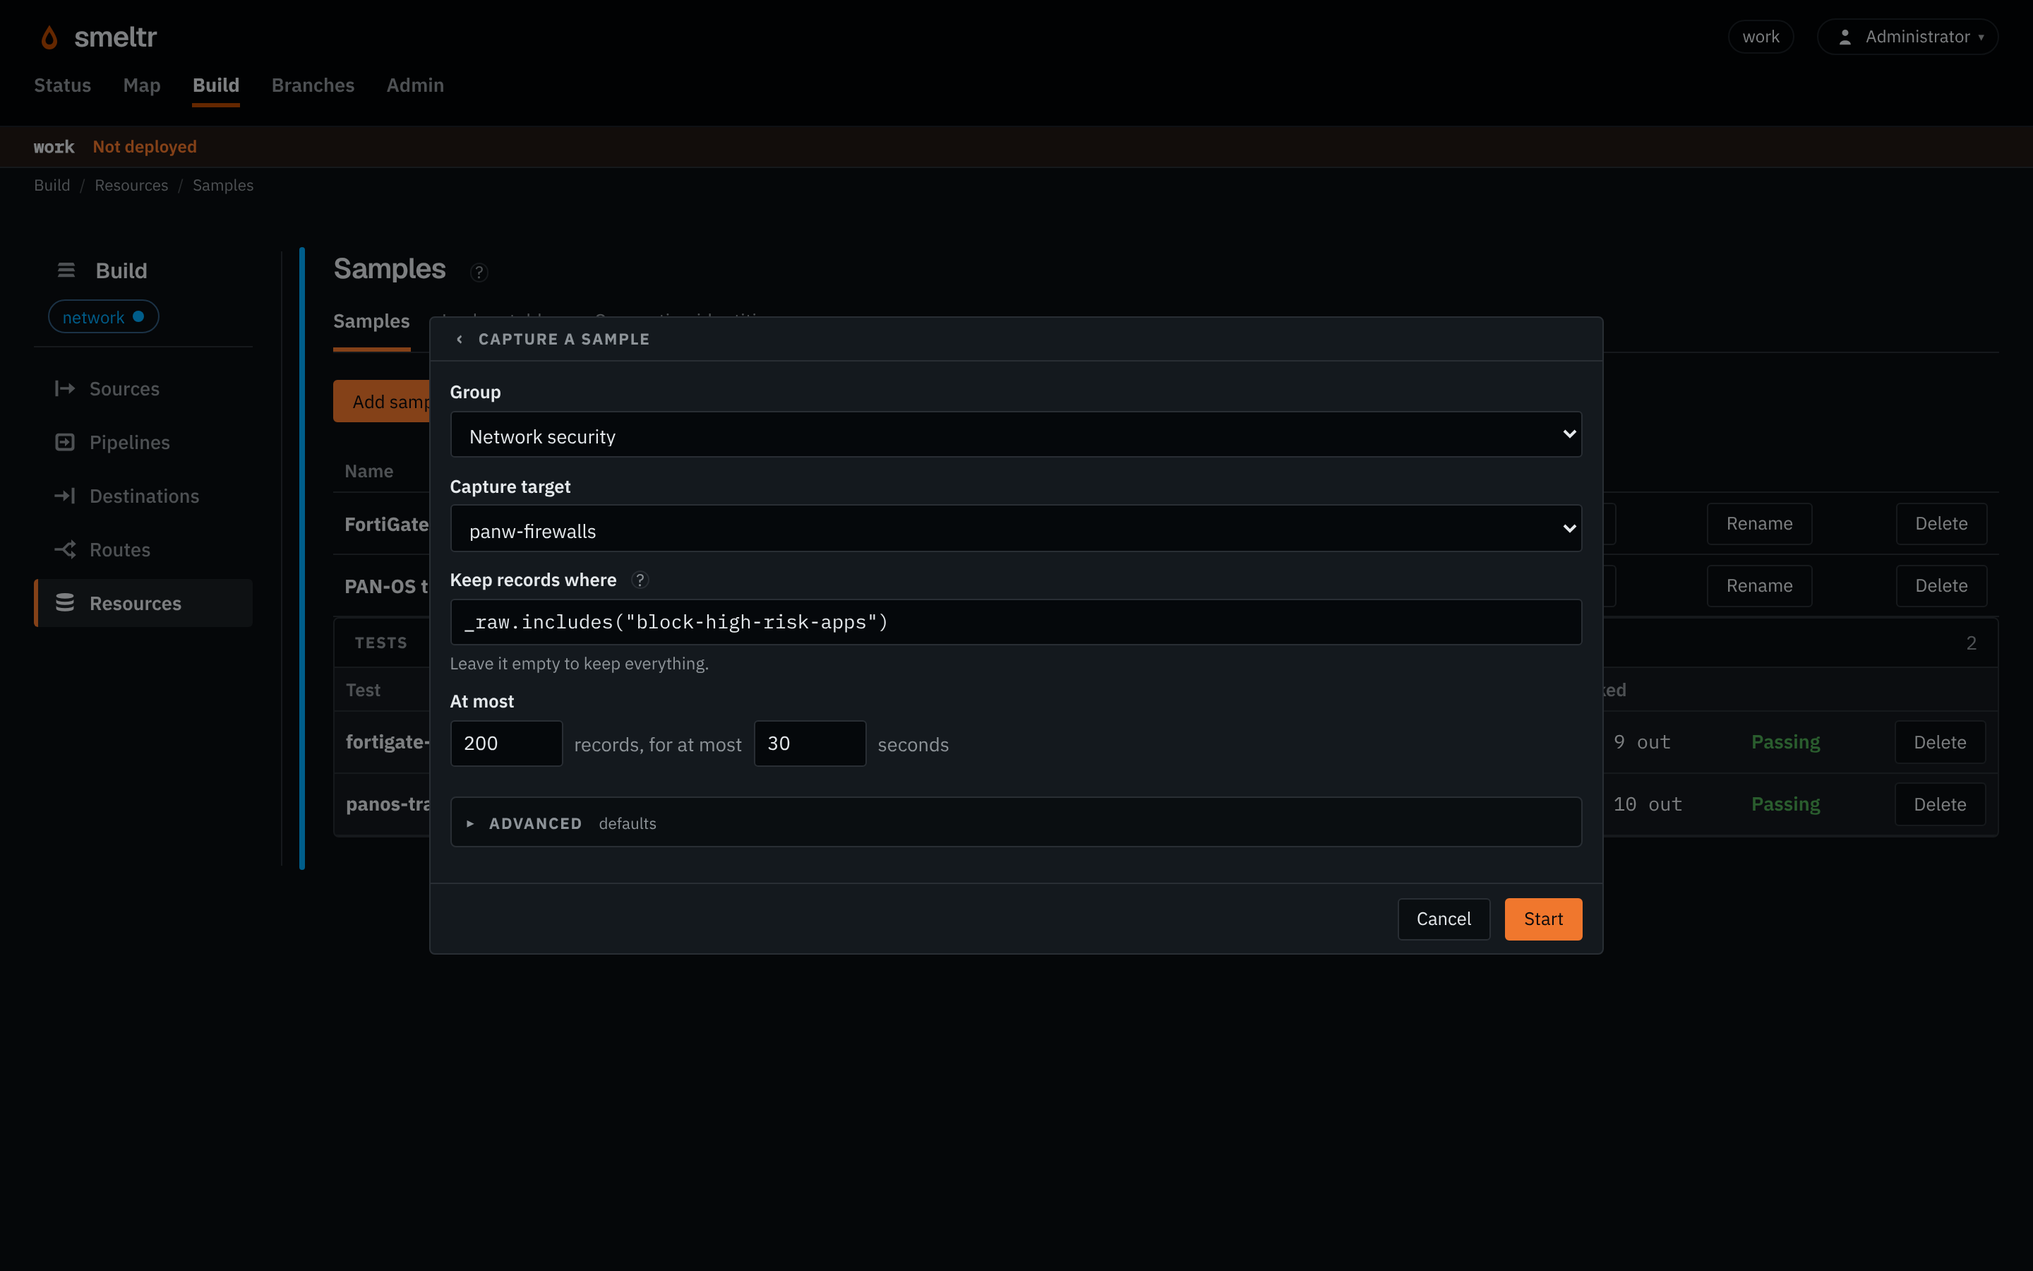Go back using the Capture a Sample chevron
The width and height of the screenshot is (2033, 1271).
tap(460, 339)
